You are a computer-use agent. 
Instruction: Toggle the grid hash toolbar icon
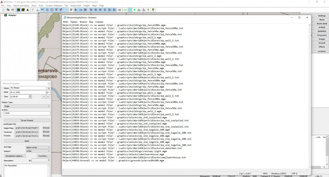pos(47,10)
